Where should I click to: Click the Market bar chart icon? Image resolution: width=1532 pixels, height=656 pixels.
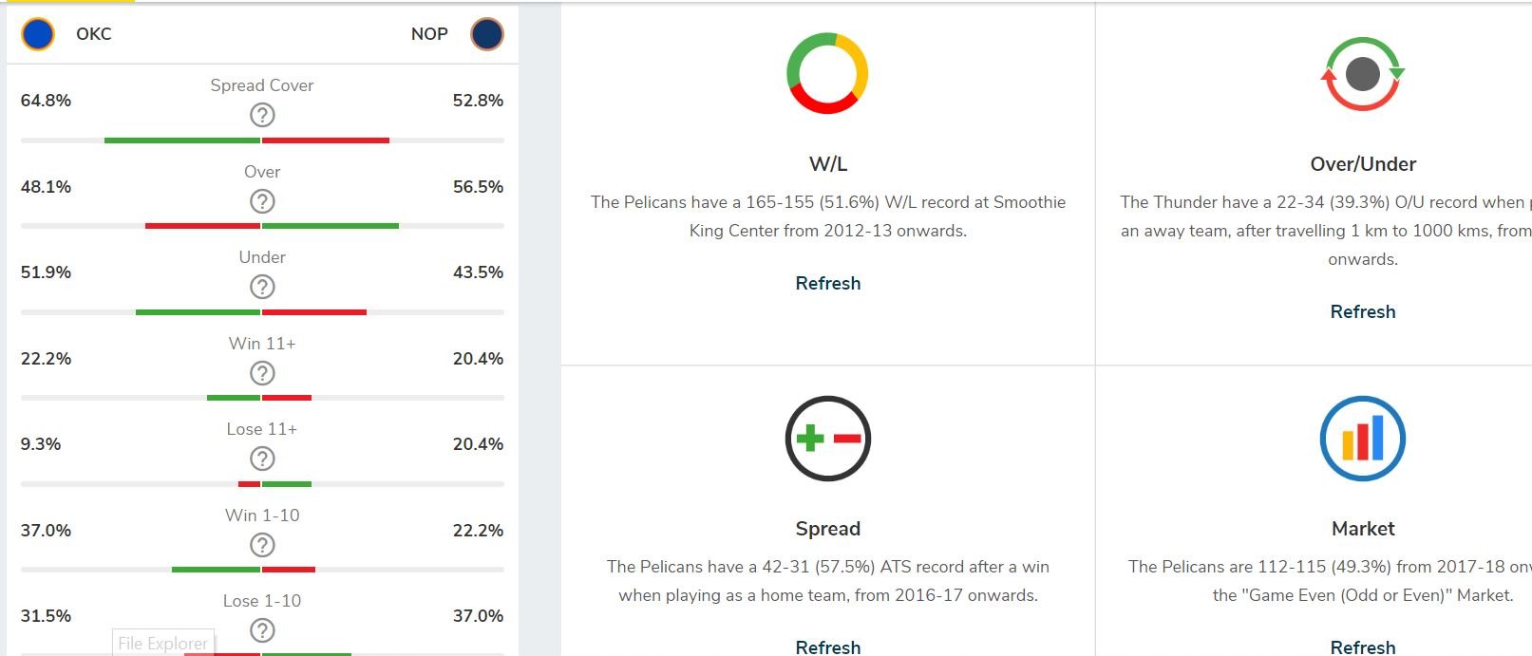pos(1363,439)
